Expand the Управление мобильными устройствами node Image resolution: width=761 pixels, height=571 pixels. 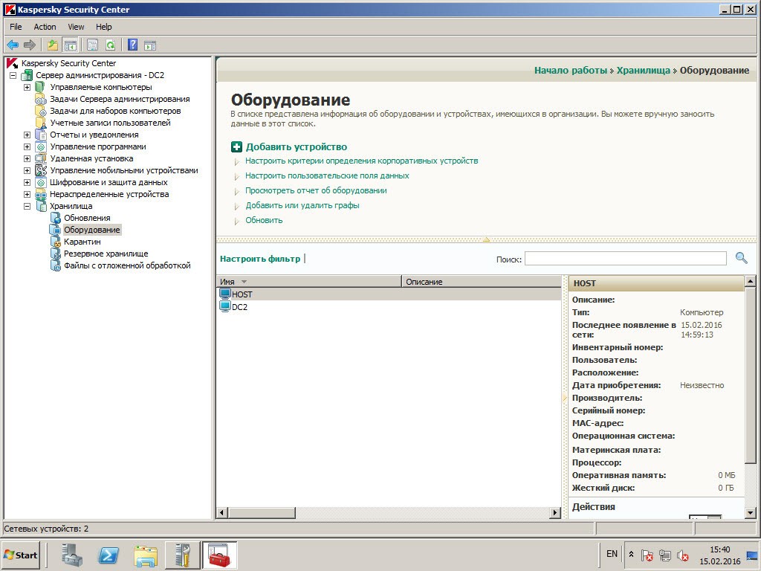(x=27, y=170)
